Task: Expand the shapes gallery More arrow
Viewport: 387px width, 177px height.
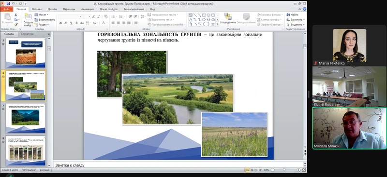Action: pos(217,24)
